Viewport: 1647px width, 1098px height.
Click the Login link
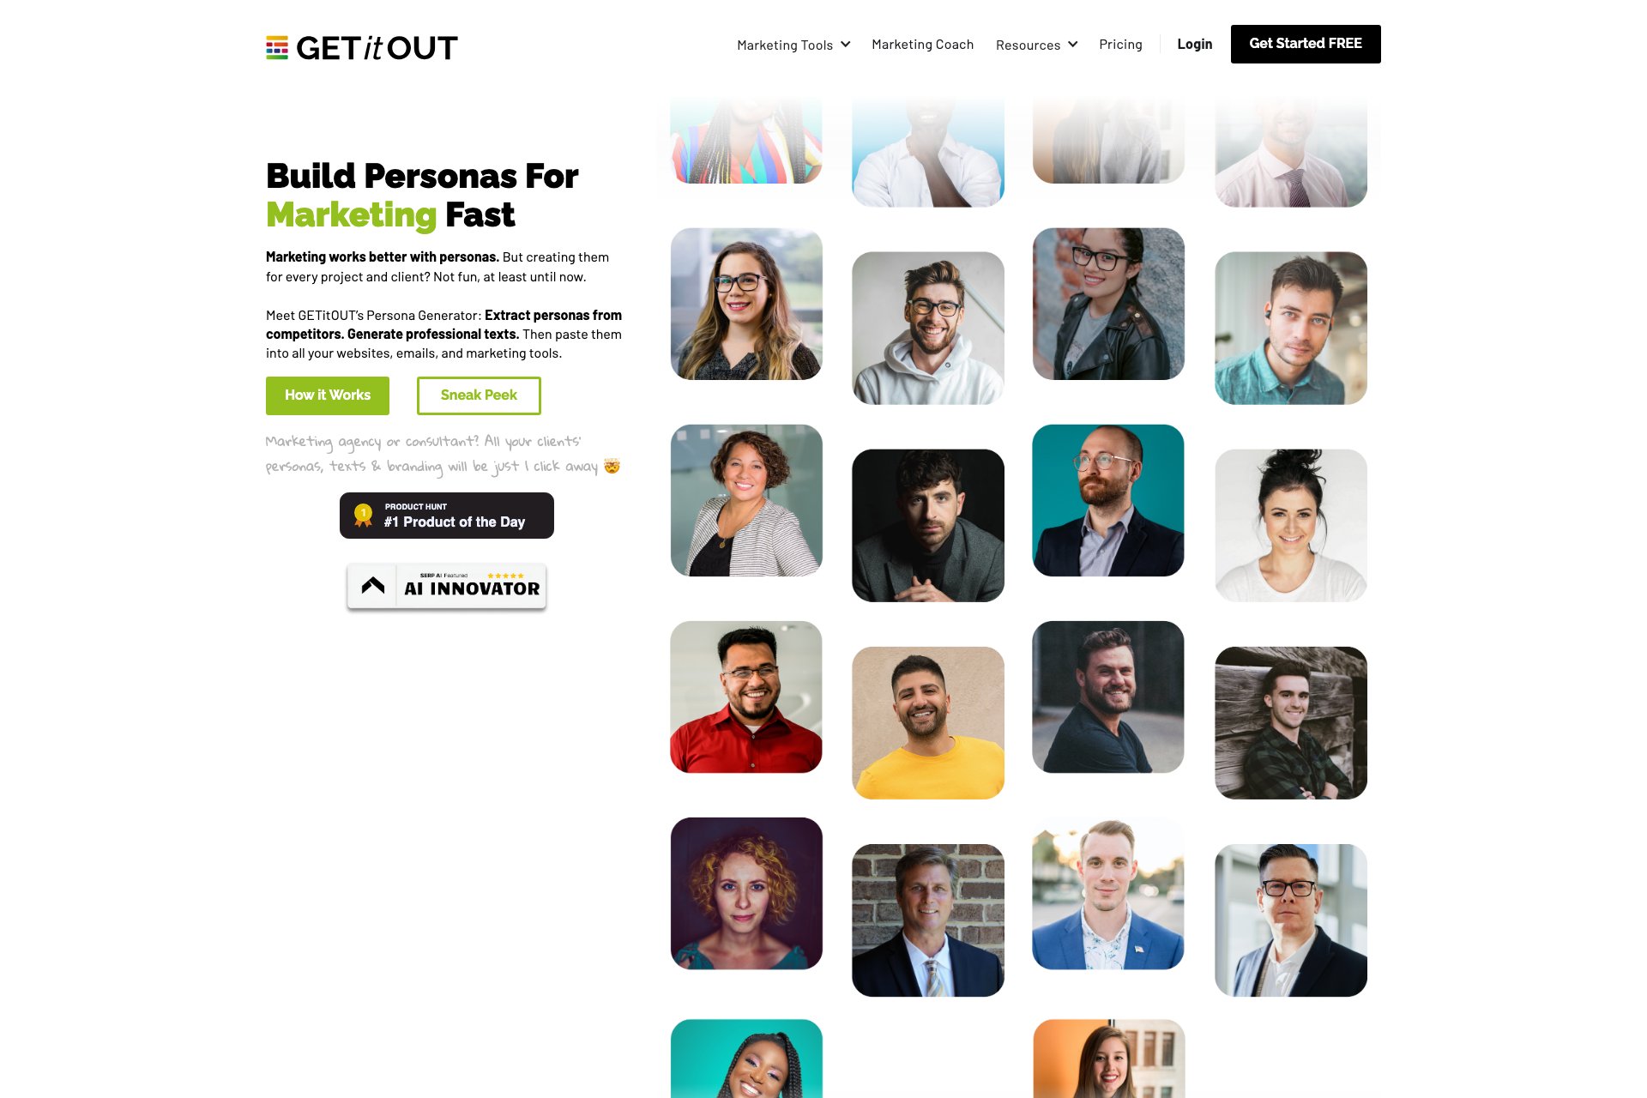(1194, 45)
